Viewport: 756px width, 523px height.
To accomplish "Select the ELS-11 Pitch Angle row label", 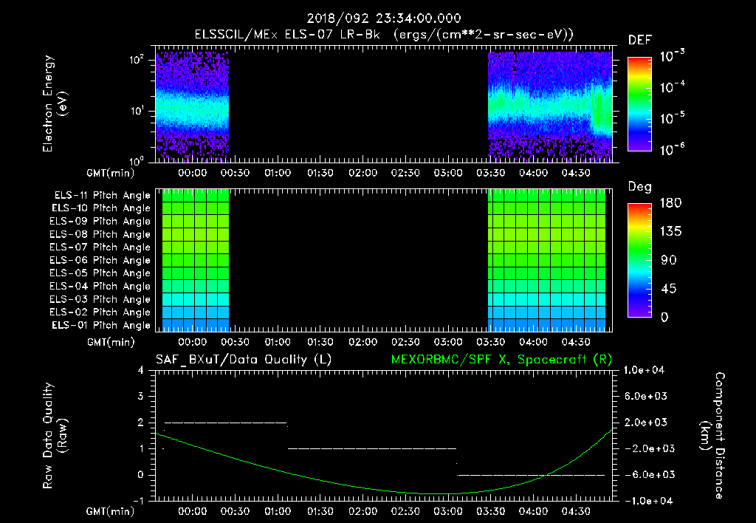I will pyautogui.click(x=102, y=196).
